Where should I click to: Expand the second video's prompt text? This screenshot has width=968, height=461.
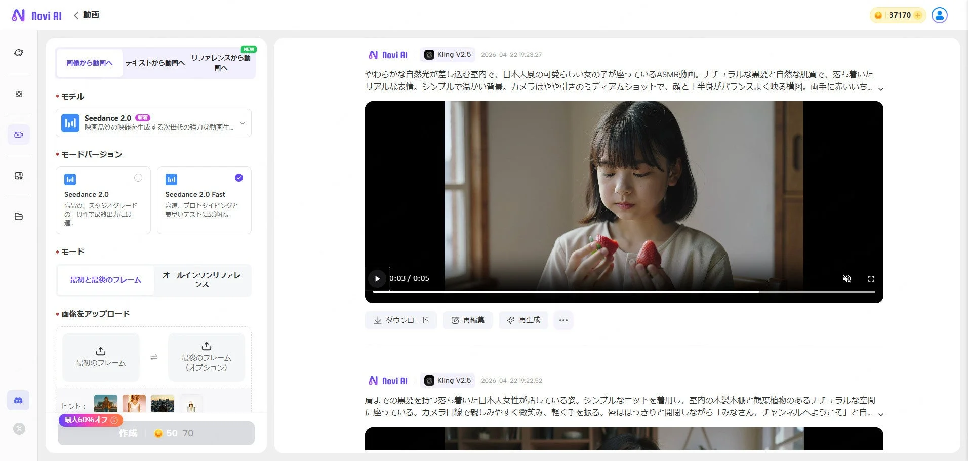tap(881, 413)
